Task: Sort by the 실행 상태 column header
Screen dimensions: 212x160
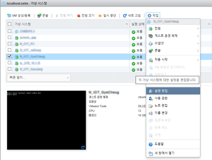Action: (x=138, y=24)
